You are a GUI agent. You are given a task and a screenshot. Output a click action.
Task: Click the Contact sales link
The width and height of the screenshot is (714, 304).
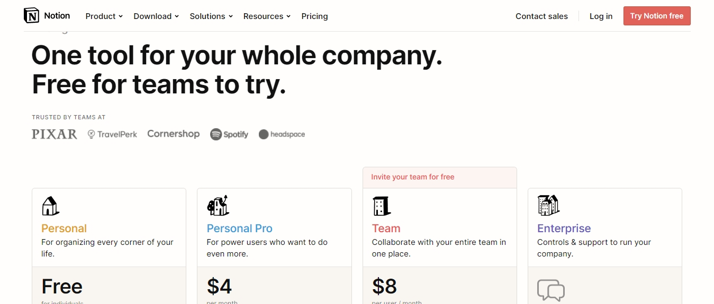pos(541,16)
